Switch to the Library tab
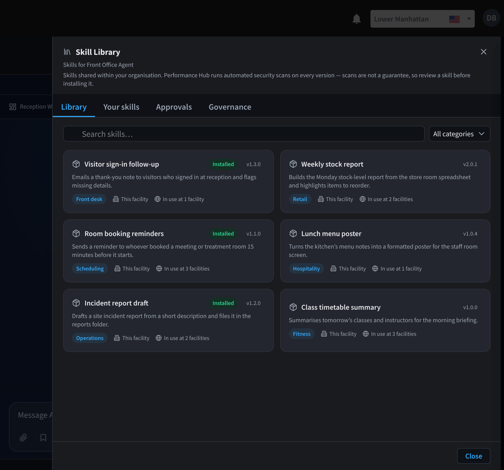504x470 pixels. click(74, 107)
